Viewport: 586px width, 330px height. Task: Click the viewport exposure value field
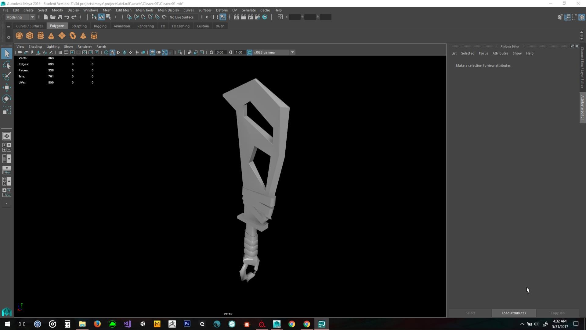(220, 53)
